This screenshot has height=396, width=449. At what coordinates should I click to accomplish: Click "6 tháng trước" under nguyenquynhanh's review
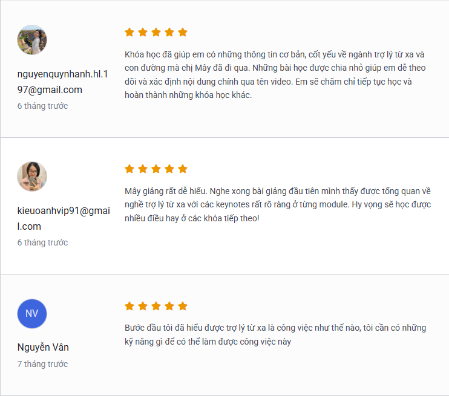[42, 106]
